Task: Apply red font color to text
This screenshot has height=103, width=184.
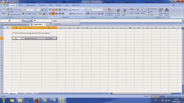Action: click(x=44, y=14)
